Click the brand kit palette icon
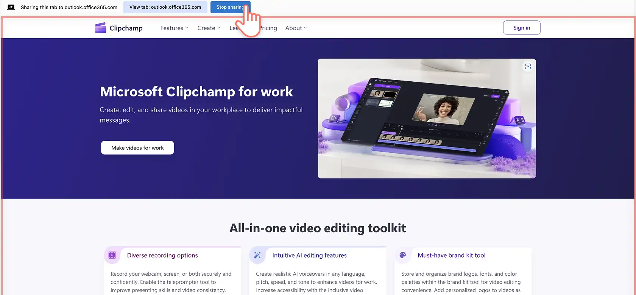The height and width of the screenshot is (295, 636). [403, 255]
